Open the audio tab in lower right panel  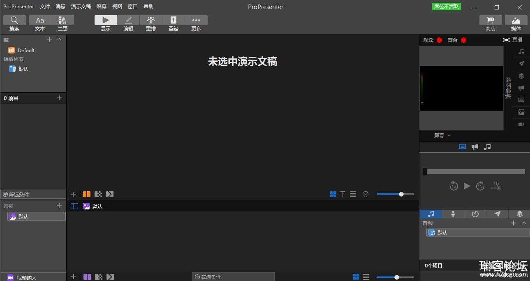pos(431,214)
